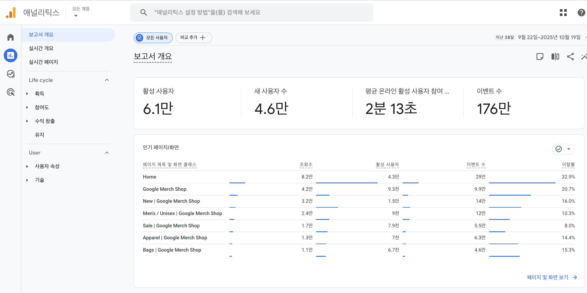Viewport: 587px width, 293px height.
Task: Click the customize report card icon
Action: [540, 57]
